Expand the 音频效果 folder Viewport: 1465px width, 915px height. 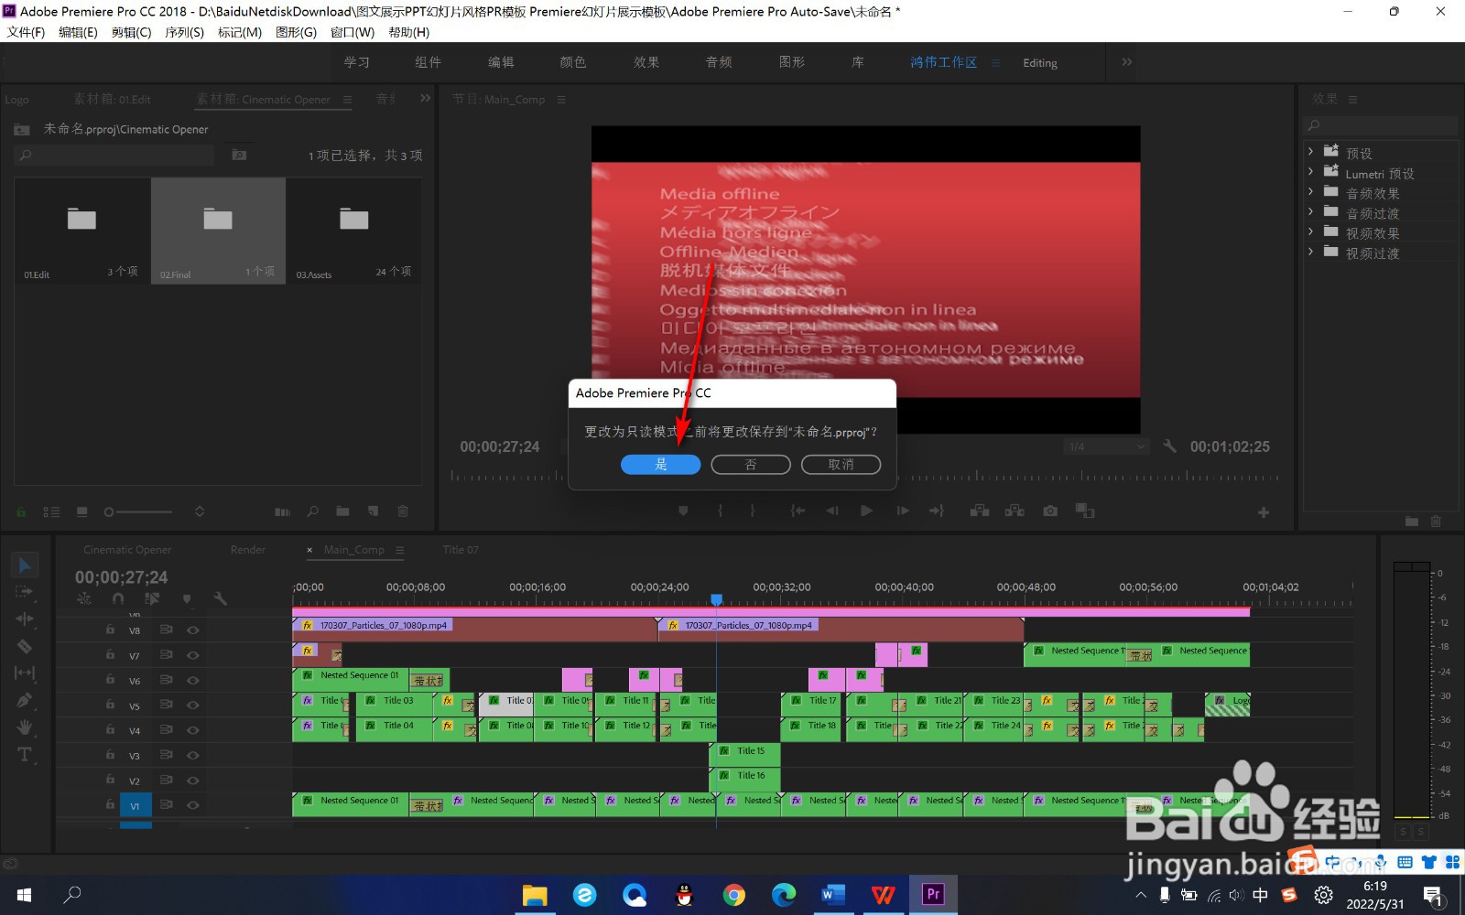[1310, 192]
